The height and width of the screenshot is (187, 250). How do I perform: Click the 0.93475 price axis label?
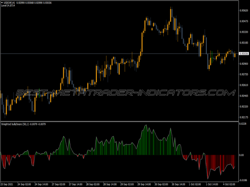click(244, 21)
